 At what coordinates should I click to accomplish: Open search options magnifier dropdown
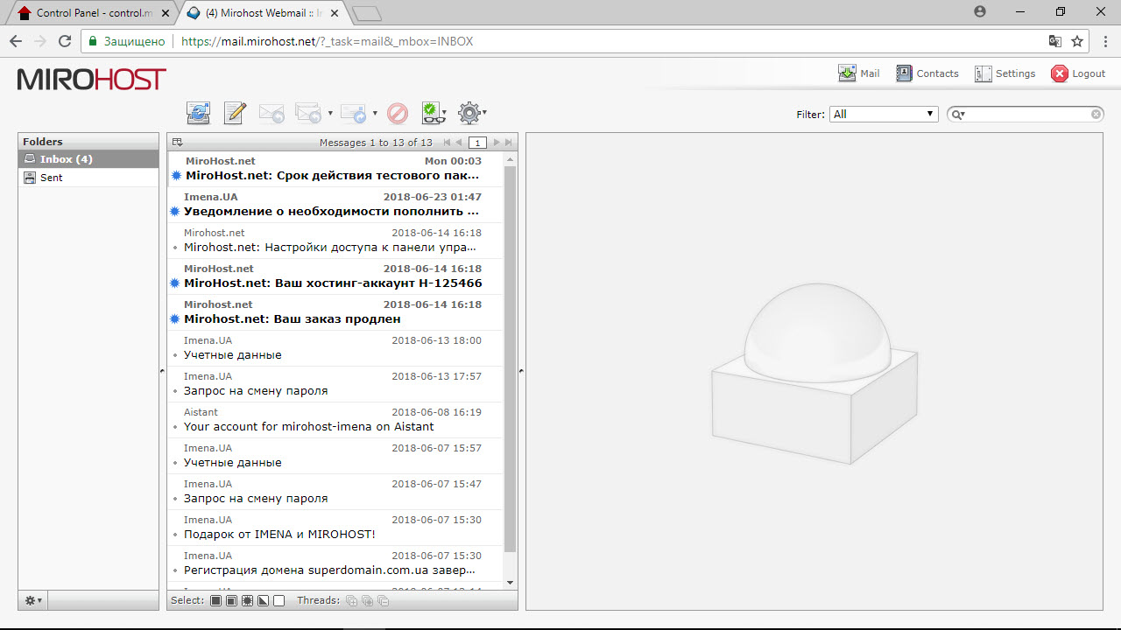[x=958, y=115]
